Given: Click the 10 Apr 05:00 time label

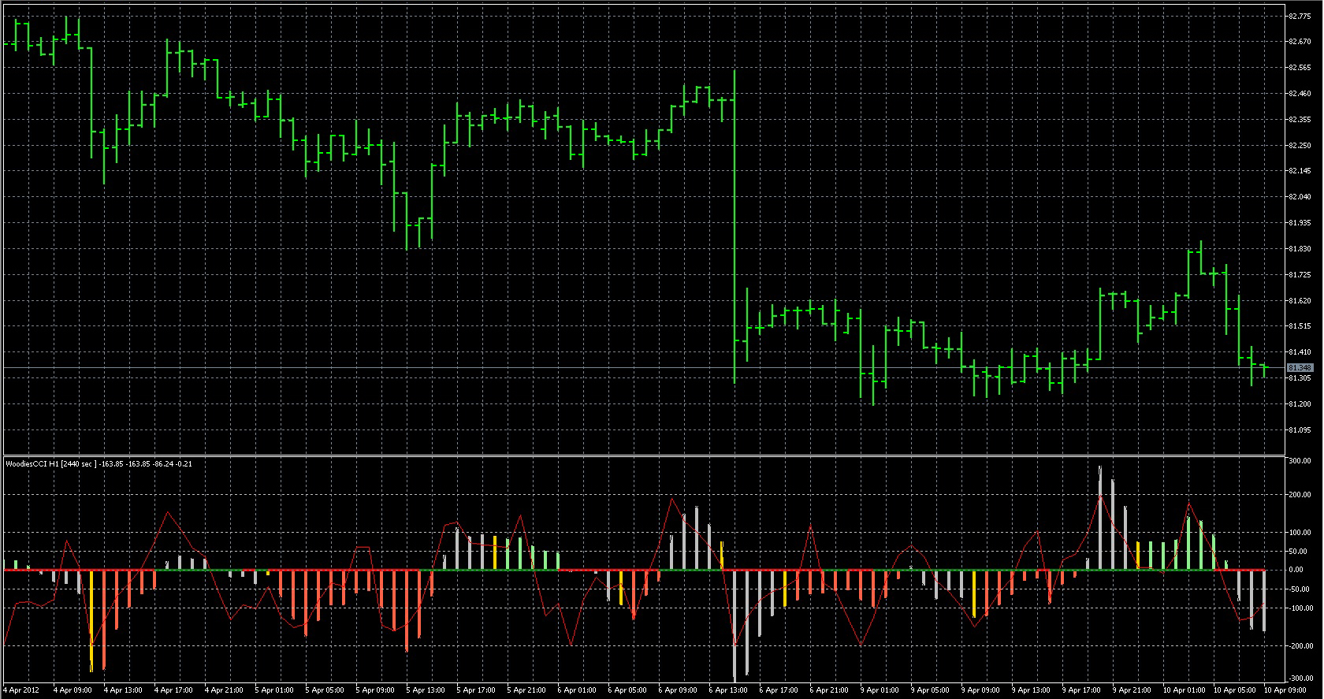Looking at the screenshot, I should point(1235,690).
